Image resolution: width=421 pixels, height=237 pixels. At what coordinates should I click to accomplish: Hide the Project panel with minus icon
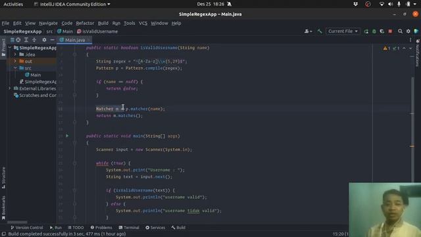click(53, 40)
